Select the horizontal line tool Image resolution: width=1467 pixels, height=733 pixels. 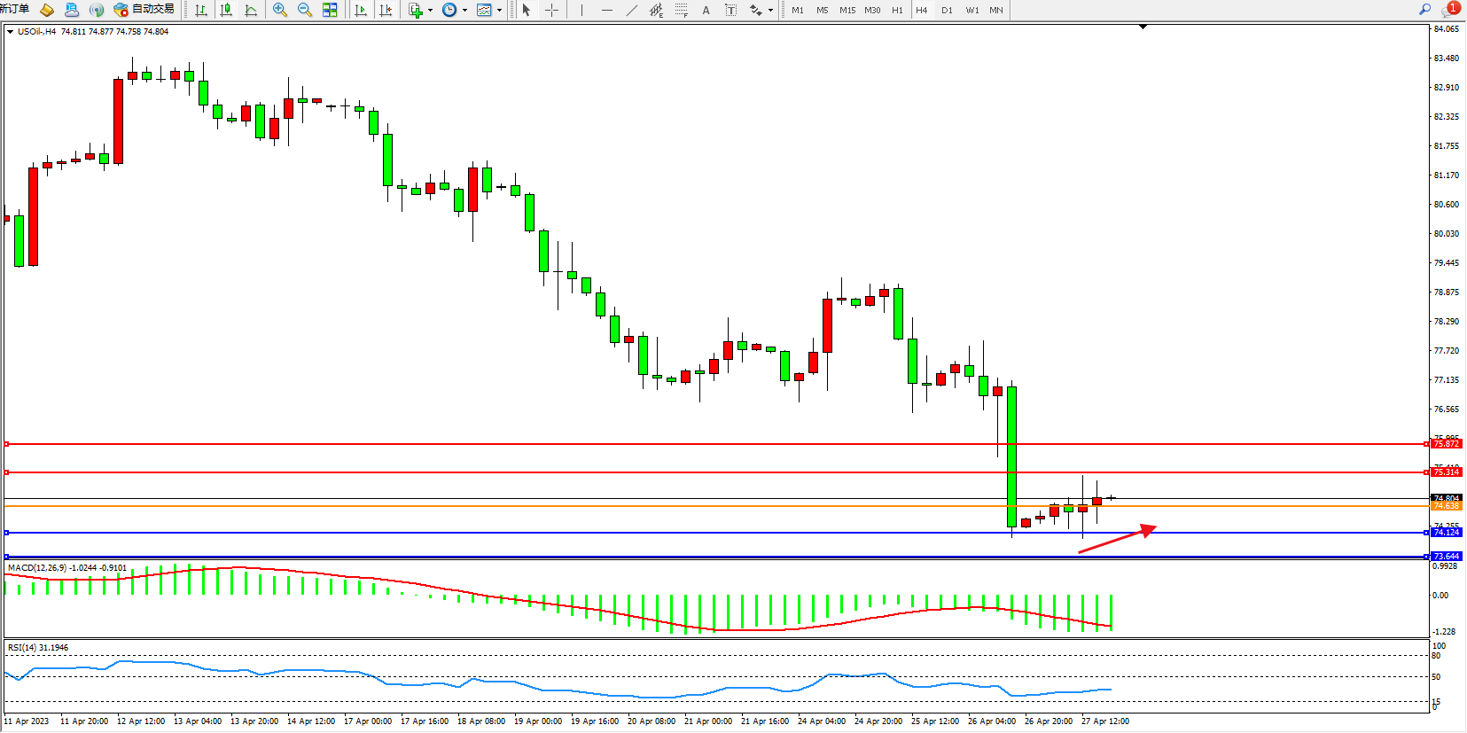pos(606,10)
